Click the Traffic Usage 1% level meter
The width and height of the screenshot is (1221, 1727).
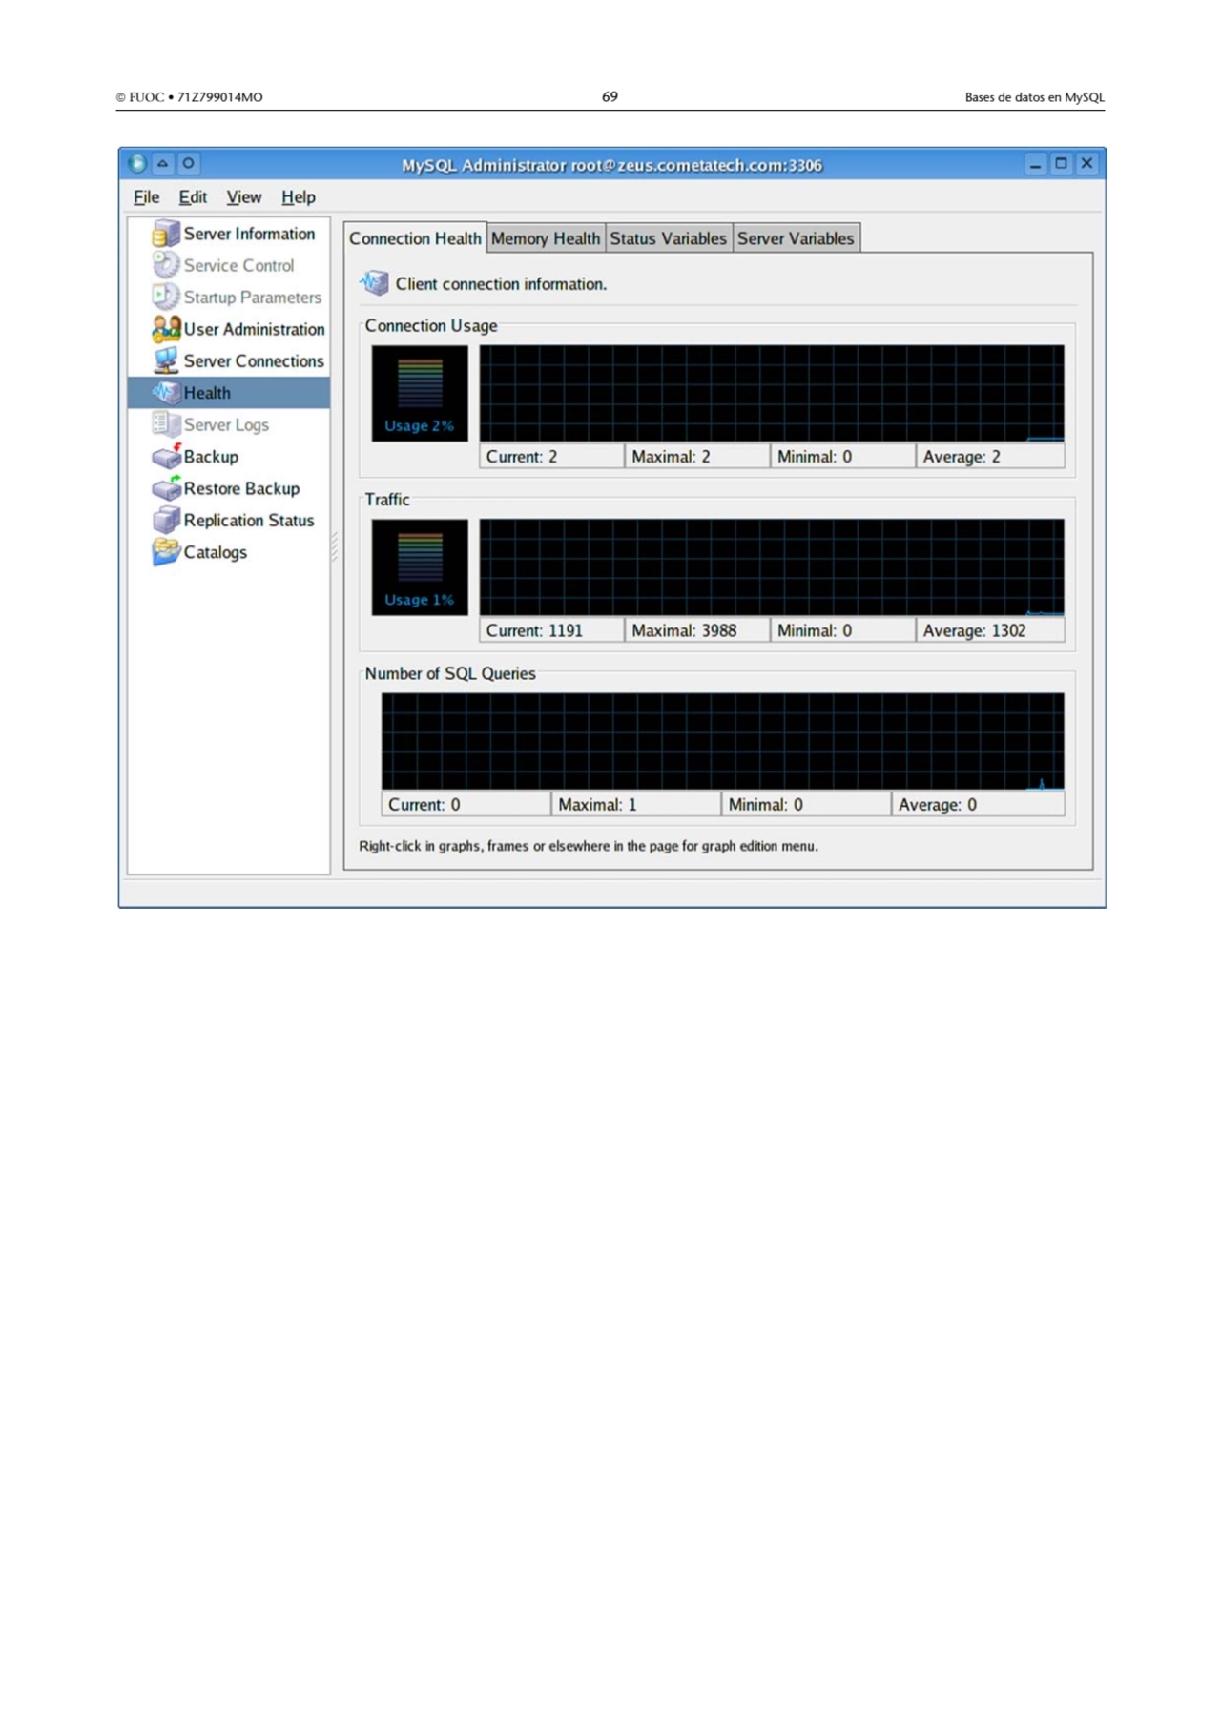click(420, 567)
